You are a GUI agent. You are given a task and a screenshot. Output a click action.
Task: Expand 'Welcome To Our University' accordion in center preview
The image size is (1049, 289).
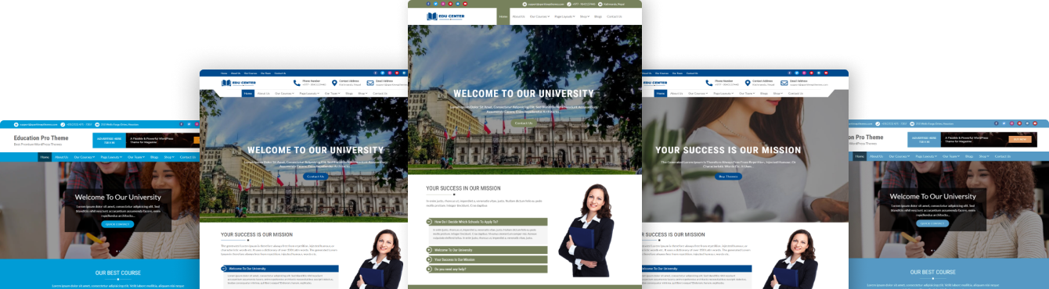pyautogui.click(x=486, y=250)
